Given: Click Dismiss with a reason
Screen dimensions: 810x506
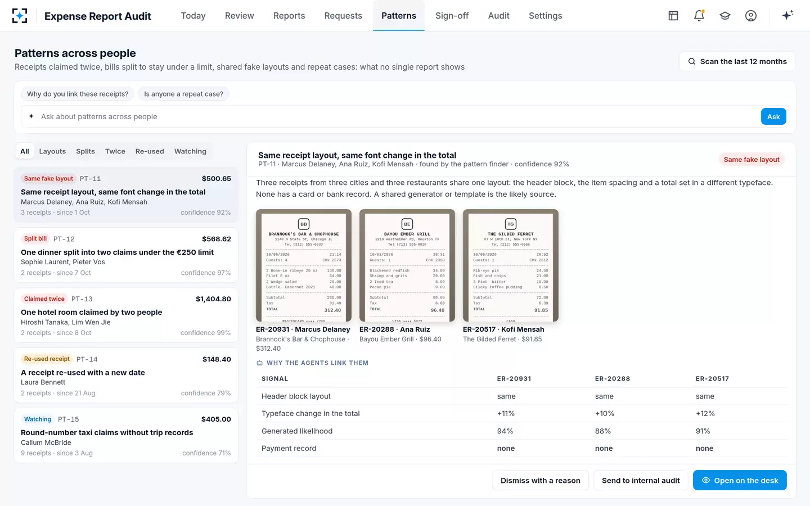Looking at the screenshot, I should point(541,480).
